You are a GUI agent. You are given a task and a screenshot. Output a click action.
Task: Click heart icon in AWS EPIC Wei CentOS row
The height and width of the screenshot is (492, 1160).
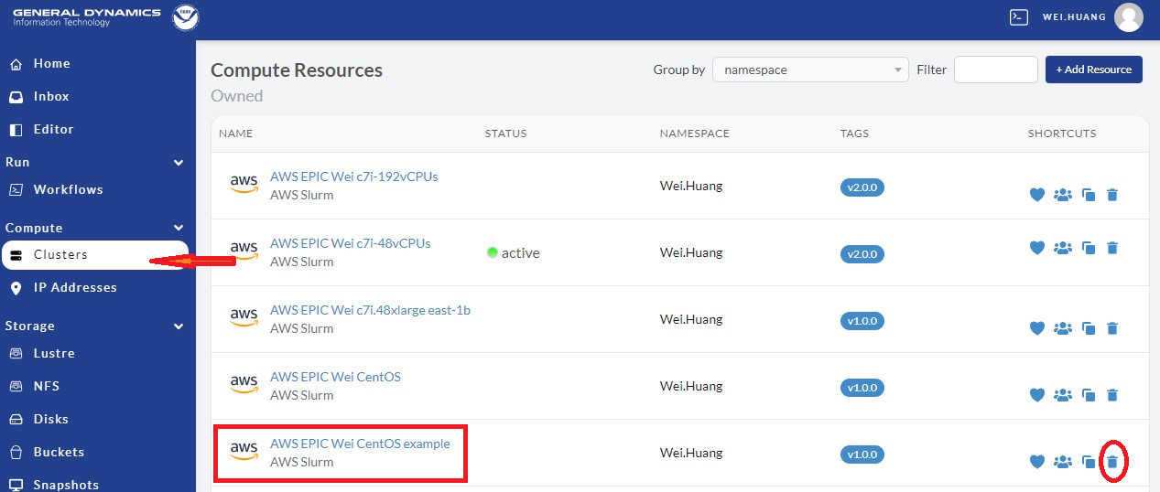(x=1037, y=395)
